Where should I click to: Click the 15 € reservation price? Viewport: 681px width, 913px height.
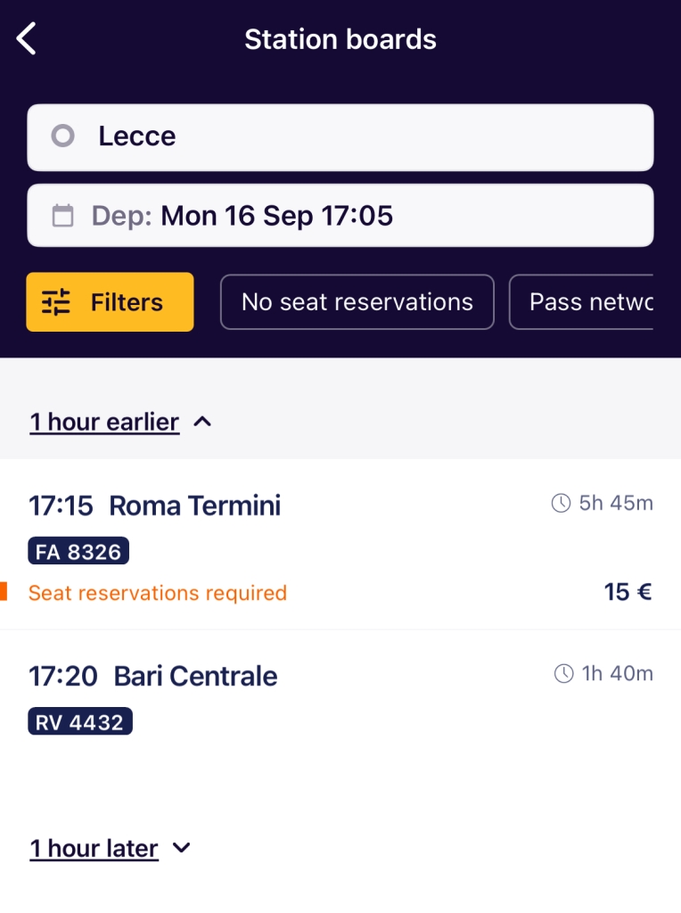628,592
